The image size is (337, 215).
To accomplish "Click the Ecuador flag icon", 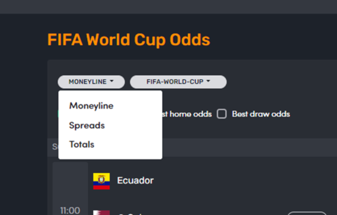I will pyautogui.click(x=102, y=181).
